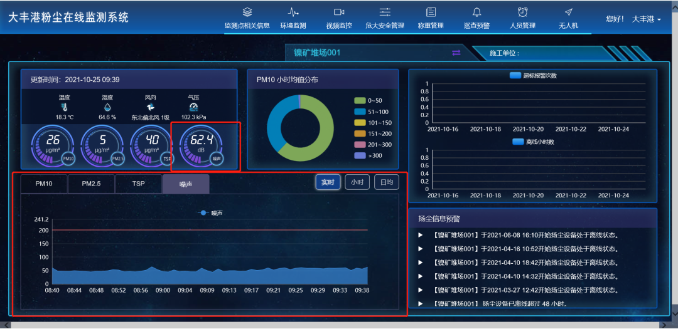Open 监测点相关信息 layers icon in navigation
The height and width of the screenshot is (329, 678).
pos(247,12)
